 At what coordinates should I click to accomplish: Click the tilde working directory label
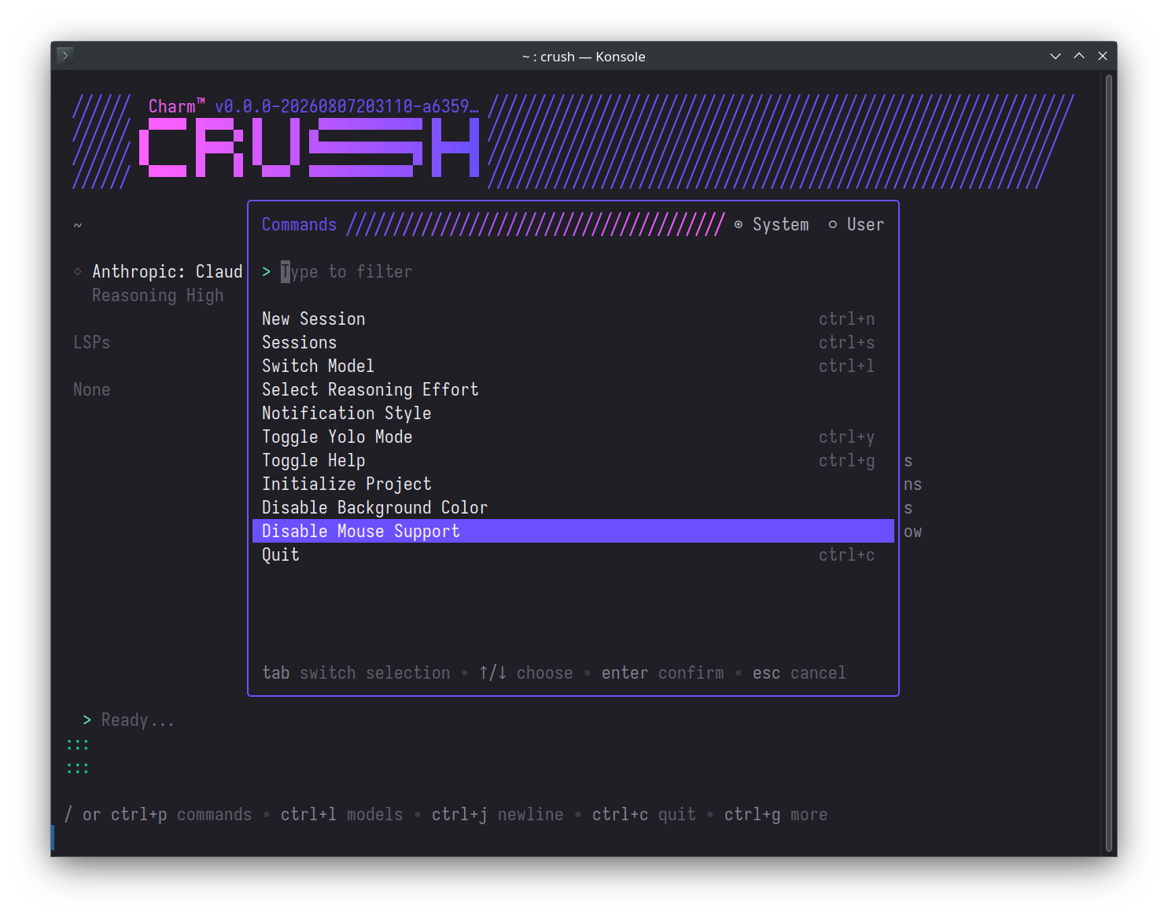click(x=78, y=226)
